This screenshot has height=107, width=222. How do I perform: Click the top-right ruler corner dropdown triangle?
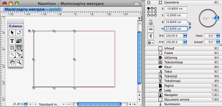click(140, 19)
